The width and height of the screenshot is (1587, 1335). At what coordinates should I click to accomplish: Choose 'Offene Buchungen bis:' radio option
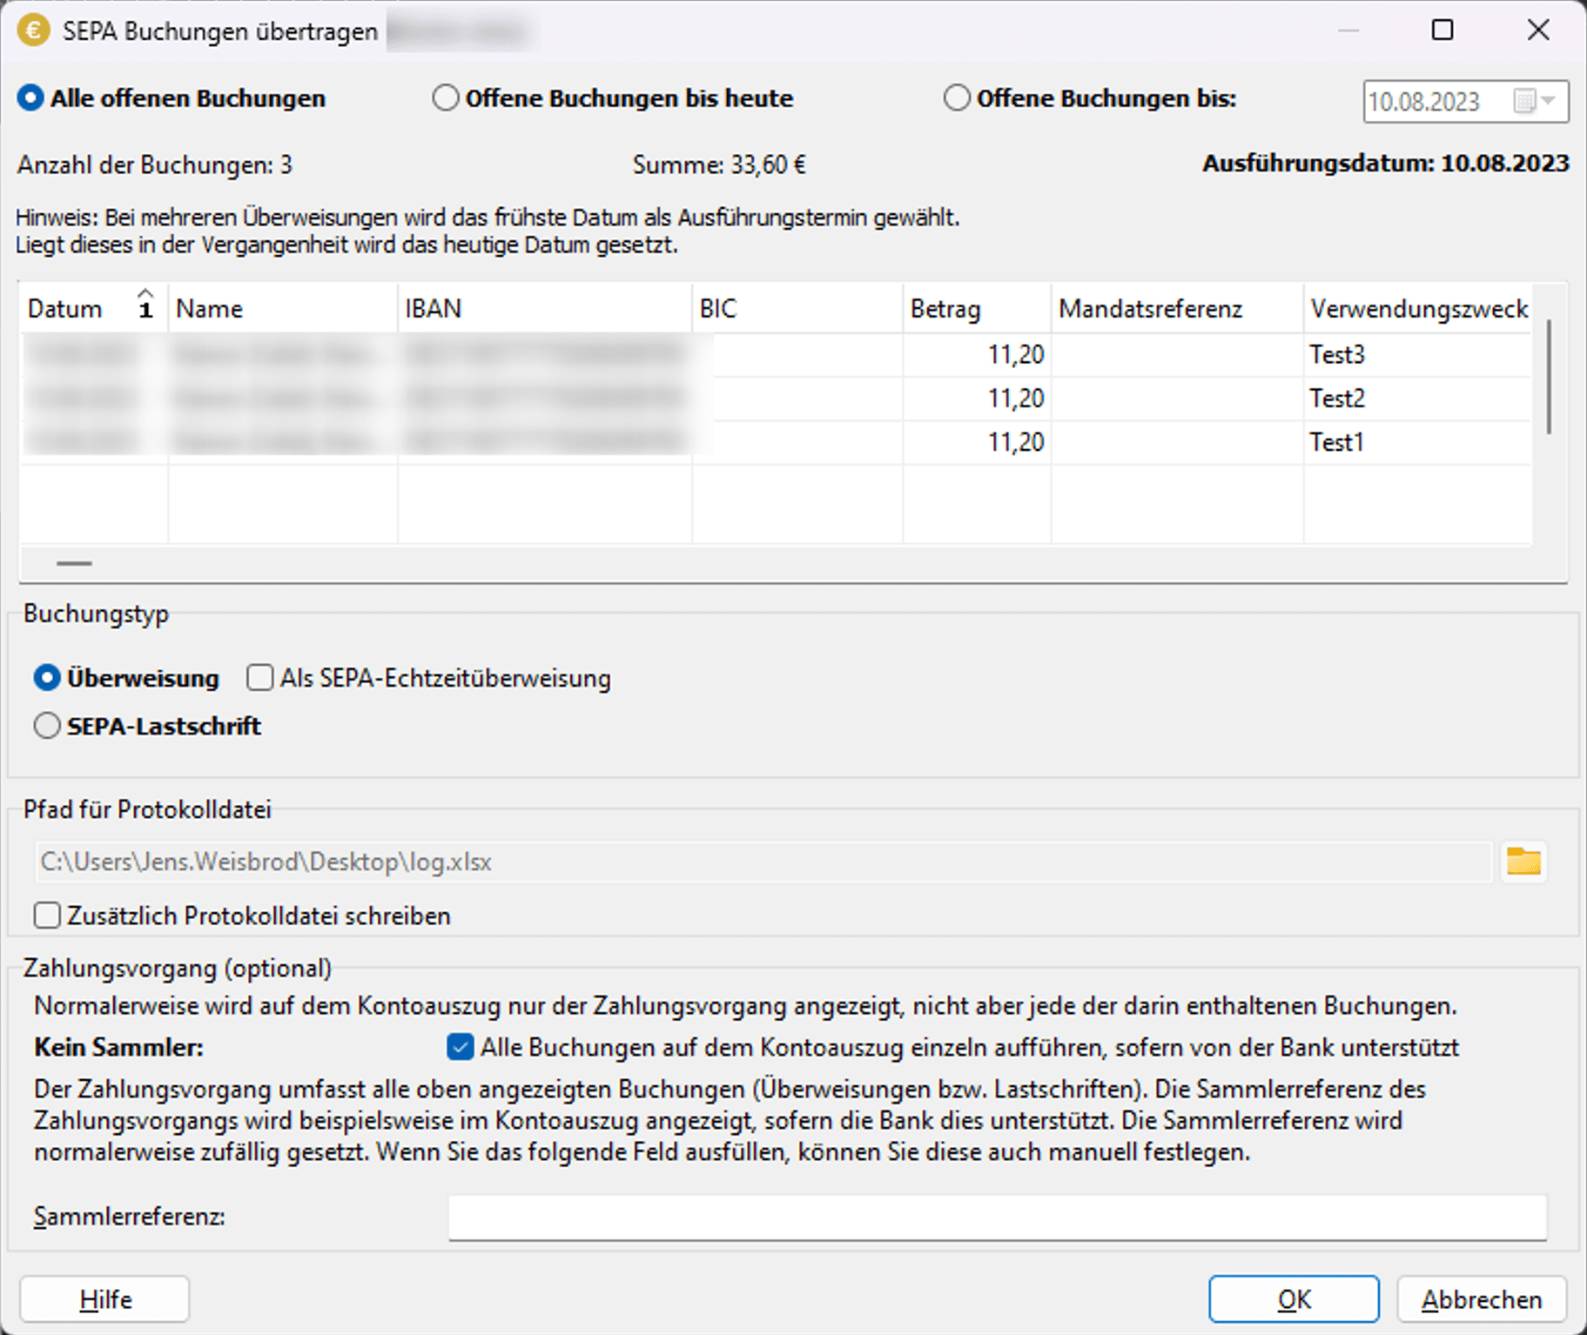tap(957, 98)
